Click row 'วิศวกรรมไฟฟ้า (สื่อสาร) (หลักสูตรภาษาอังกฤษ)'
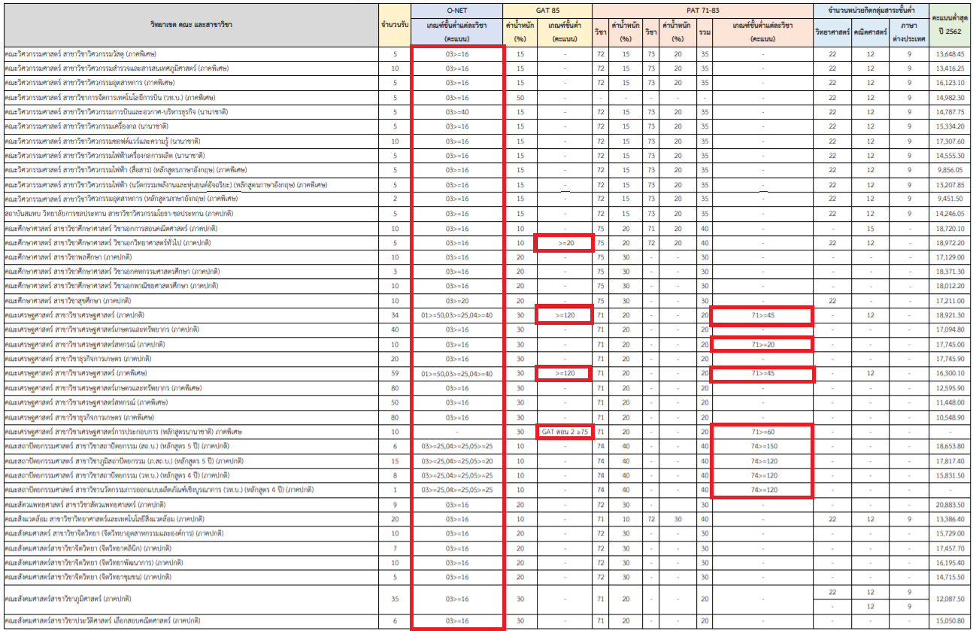The width and height of the screenshot is (973, 631). [486, 169]
